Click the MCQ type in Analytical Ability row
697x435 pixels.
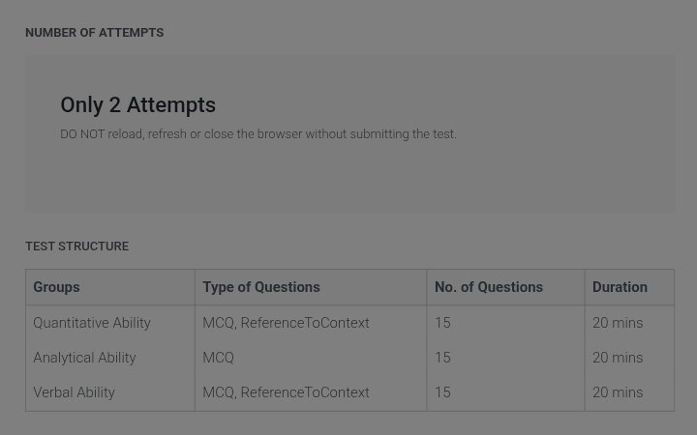click(218, 358)
